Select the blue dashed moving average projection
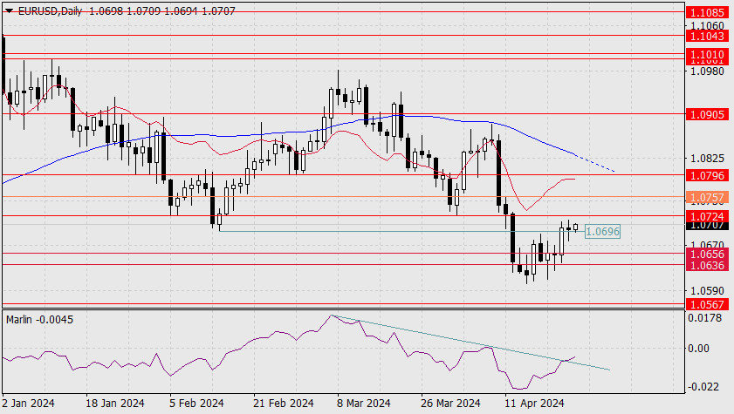 pyautogui.click(x=595, y=163)
